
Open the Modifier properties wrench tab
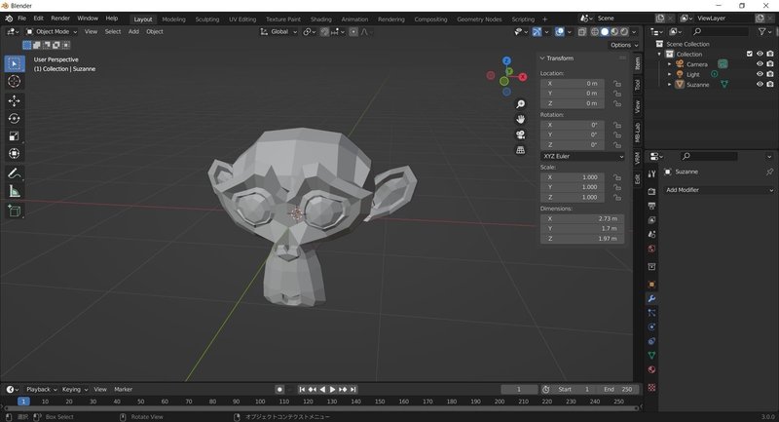point(651,298)
